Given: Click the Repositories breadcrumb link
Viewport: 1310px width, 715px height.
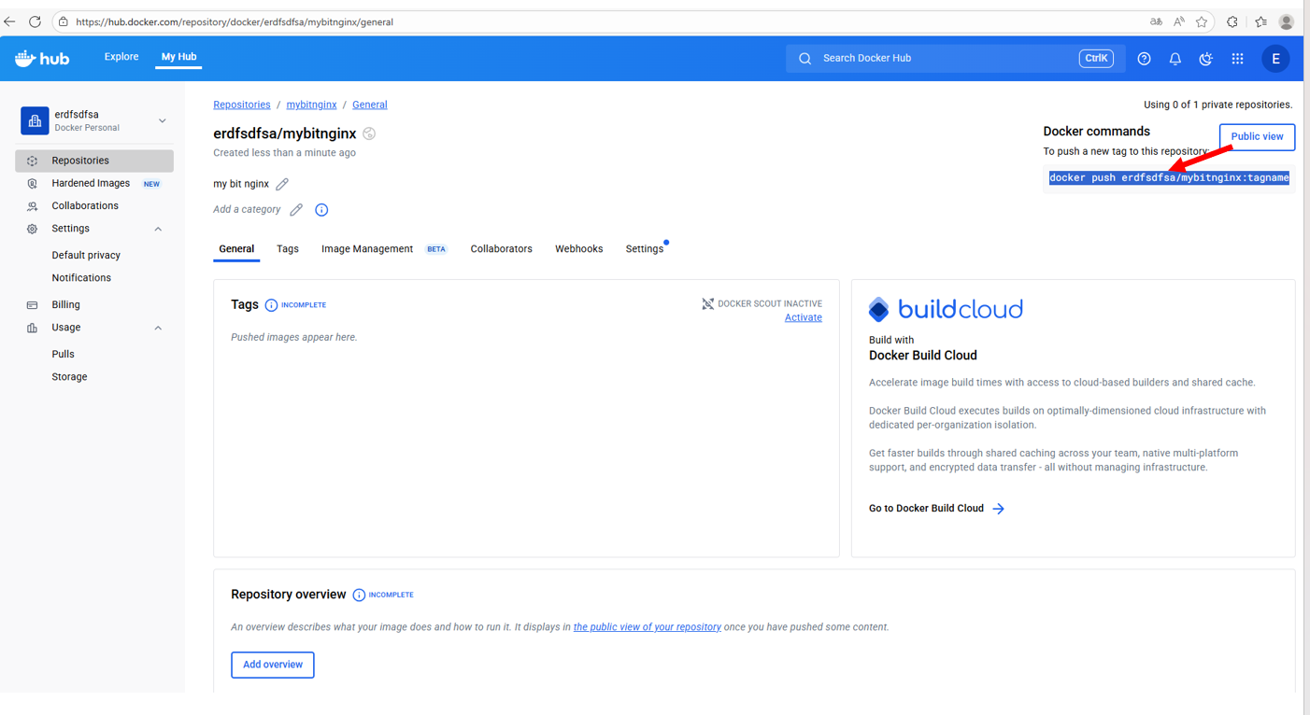Looking at the screenshot, I should 242,105.
